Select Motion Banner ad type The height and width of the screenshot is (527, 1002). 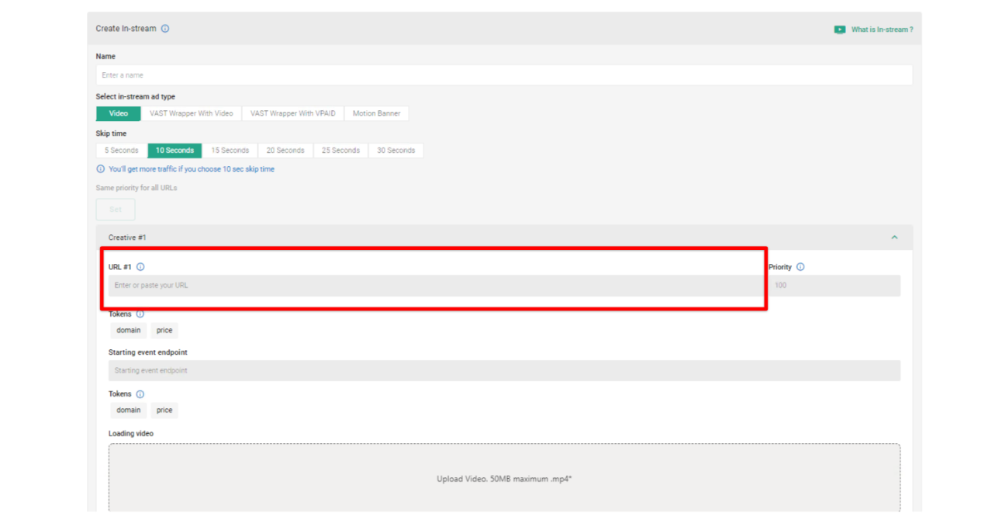376,113
